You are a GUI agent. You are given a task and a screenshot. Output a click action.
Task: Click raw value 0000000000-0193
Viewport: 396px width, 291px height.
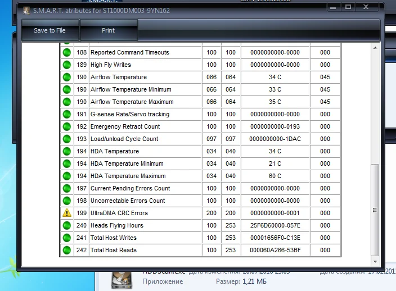coord(274,126)
